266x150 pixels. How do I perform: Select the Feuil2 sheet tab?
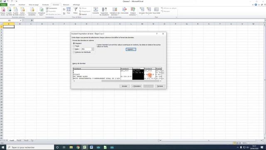point(19,140)
